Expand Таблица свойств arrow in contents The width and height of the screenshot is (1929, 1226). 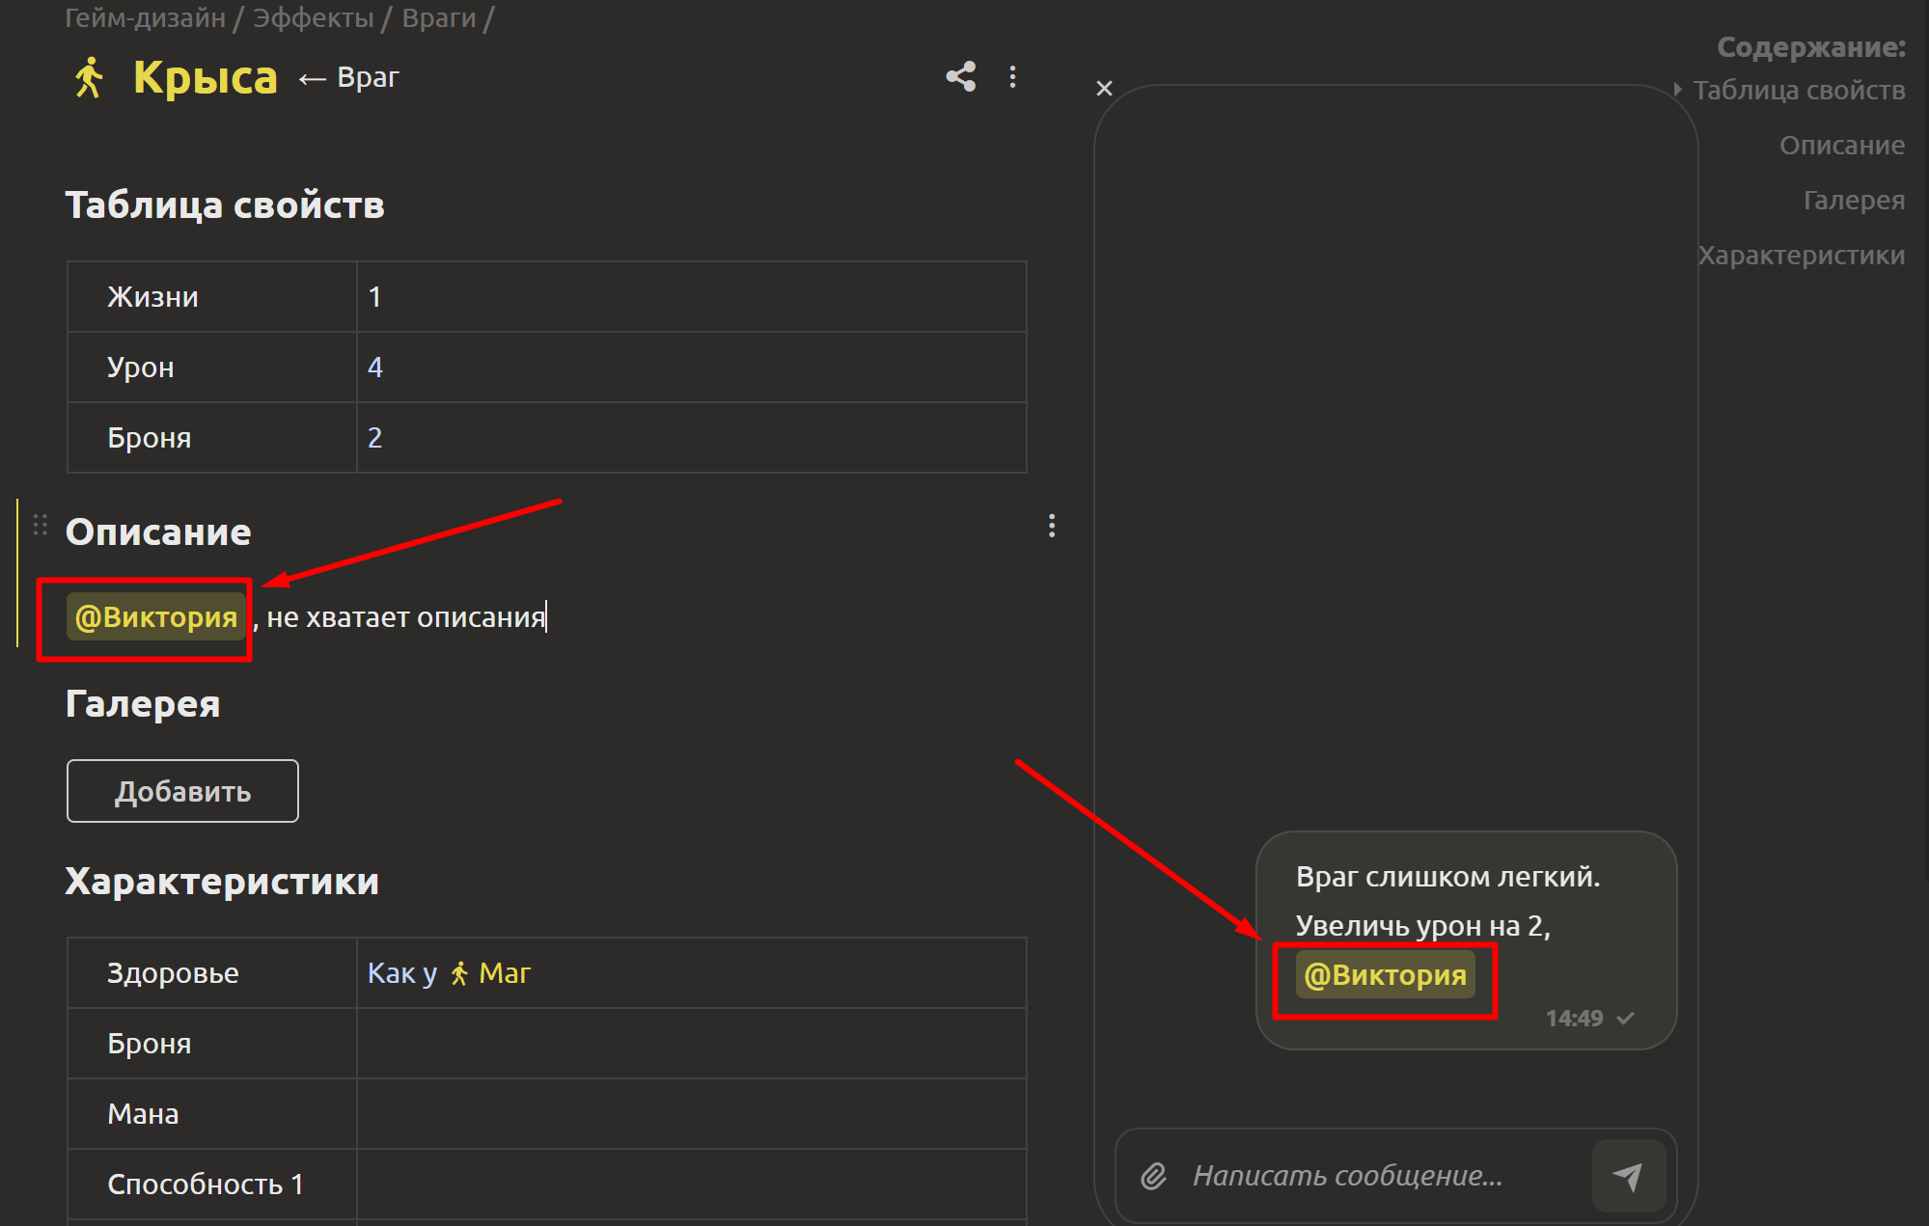pos(1677,90)
